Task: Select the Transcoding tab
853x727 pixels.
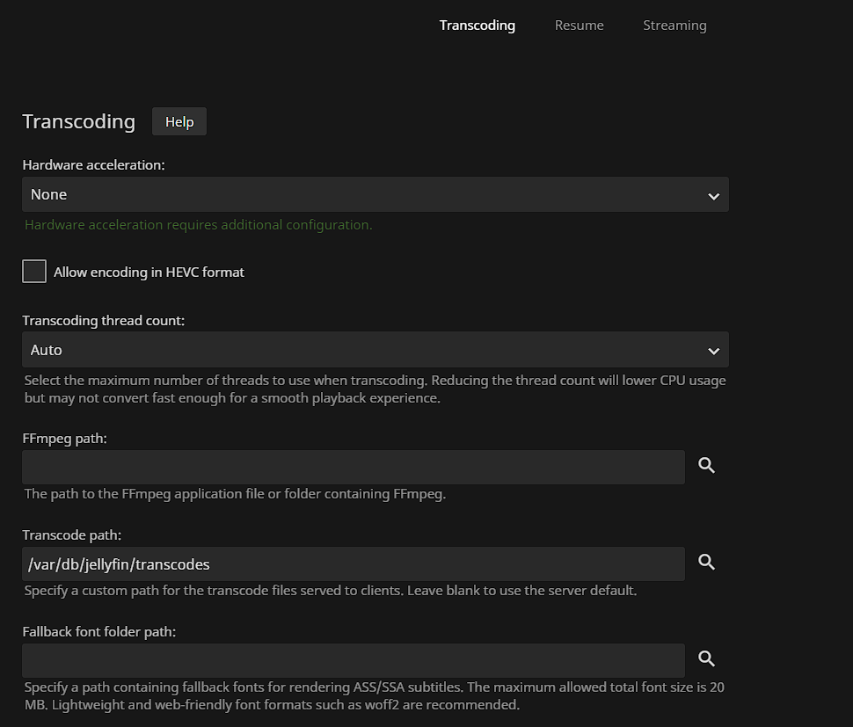Action: click(x=477, y=25)
